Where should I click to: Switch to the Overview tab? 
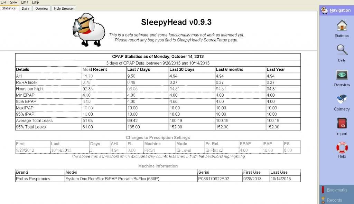tap(41, 8)
